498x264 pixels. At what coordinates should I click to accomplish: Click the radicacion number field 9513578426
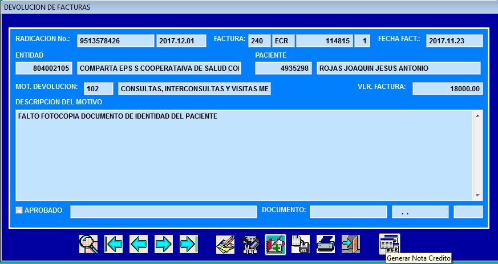click(116, 41)
